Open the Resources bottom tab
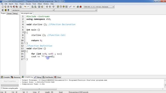Screen dimensions: 166x93 click(16, 77)
